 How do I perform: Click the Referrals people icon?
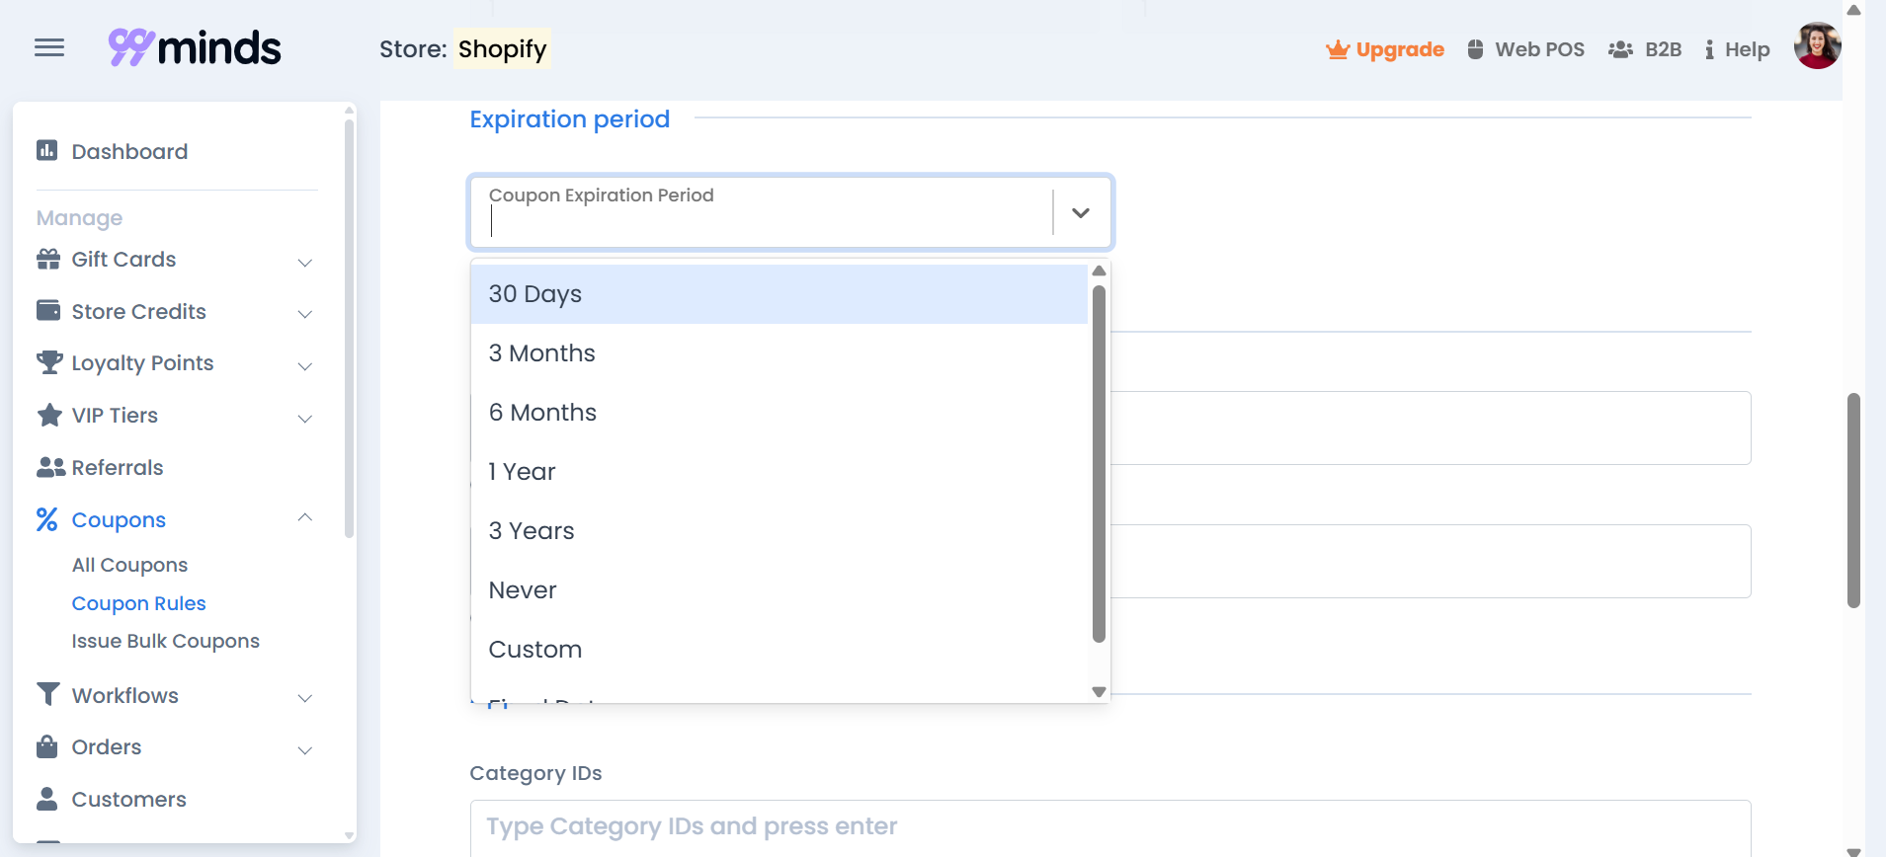(50, 467)
